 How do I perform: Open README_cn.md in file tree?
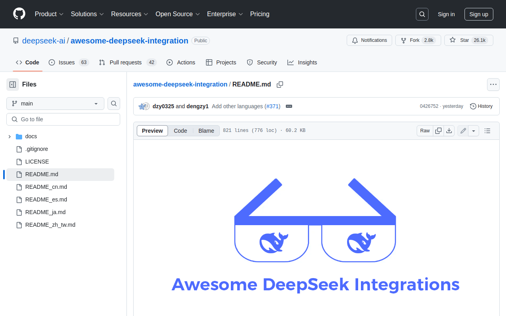pyautogui.click(x=60, y=187)
